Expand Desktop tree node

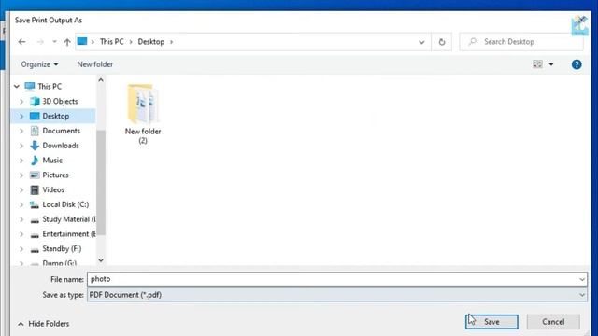pos(21,116)
